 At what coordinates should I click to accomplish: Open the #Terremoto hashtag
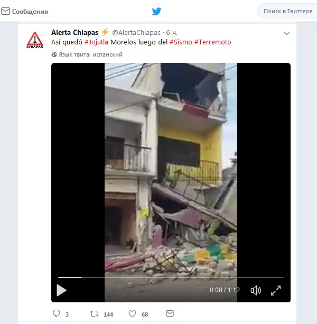[213, 42]
